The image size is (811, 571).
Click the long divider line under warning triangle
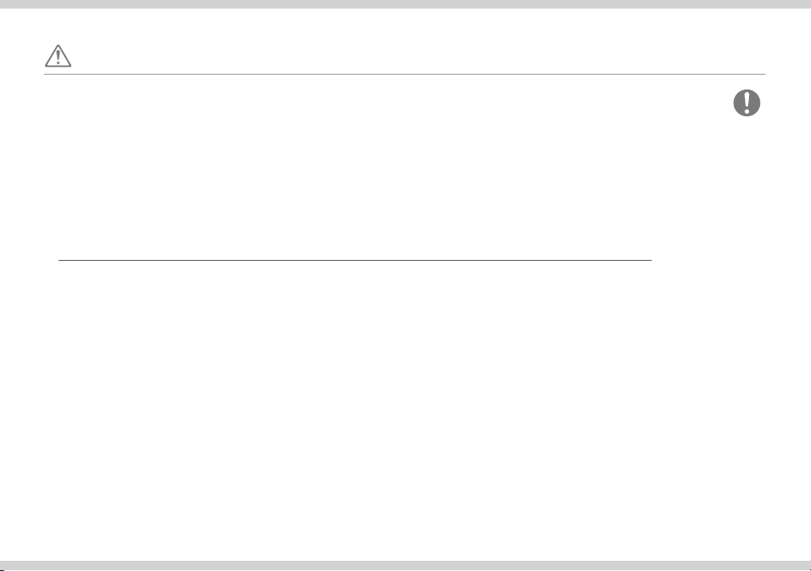pyautogui.click(x=404, y=74)
